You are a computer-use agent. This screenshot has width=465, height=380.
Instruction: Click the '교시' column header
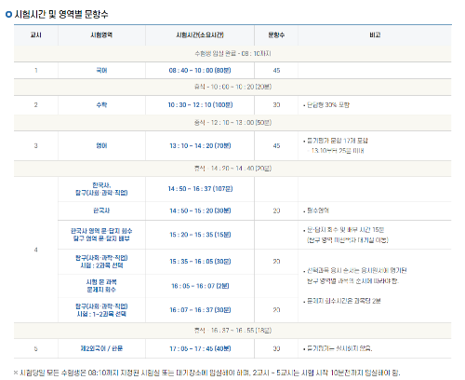pyautogui.click(x=36, y=35)
